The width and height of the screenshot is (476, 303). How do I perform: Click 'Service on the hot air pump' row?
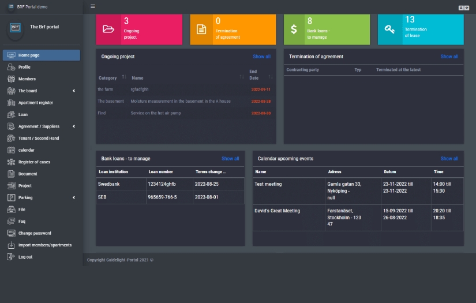pyautogui.click(x=185, y=113)
